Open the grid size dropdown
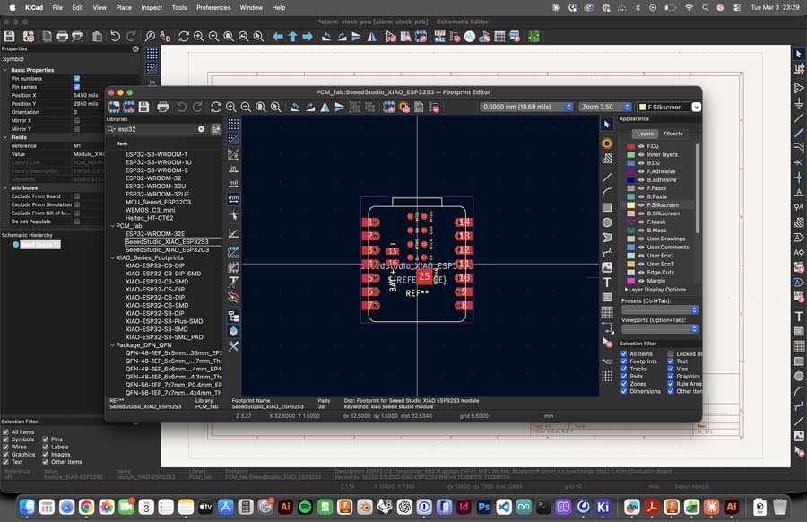 coord(526,107)
